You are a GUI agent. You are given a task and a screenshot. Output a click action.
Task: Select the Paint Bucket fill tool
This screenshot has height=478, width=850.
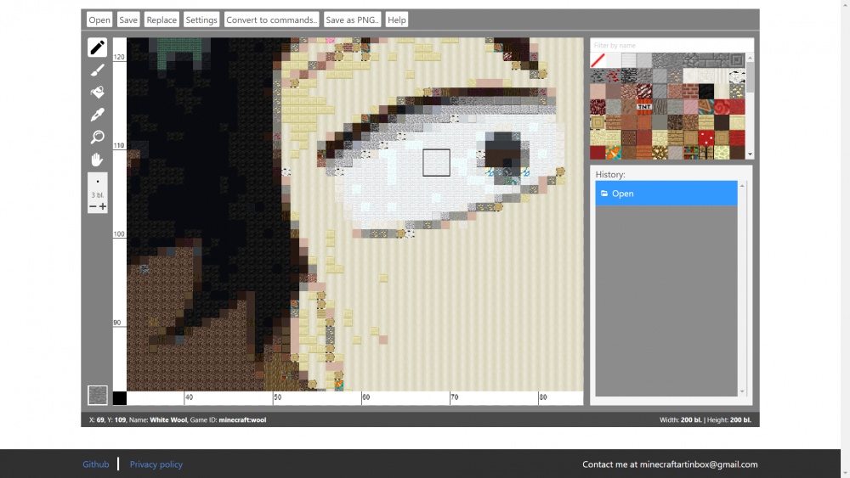98,92
